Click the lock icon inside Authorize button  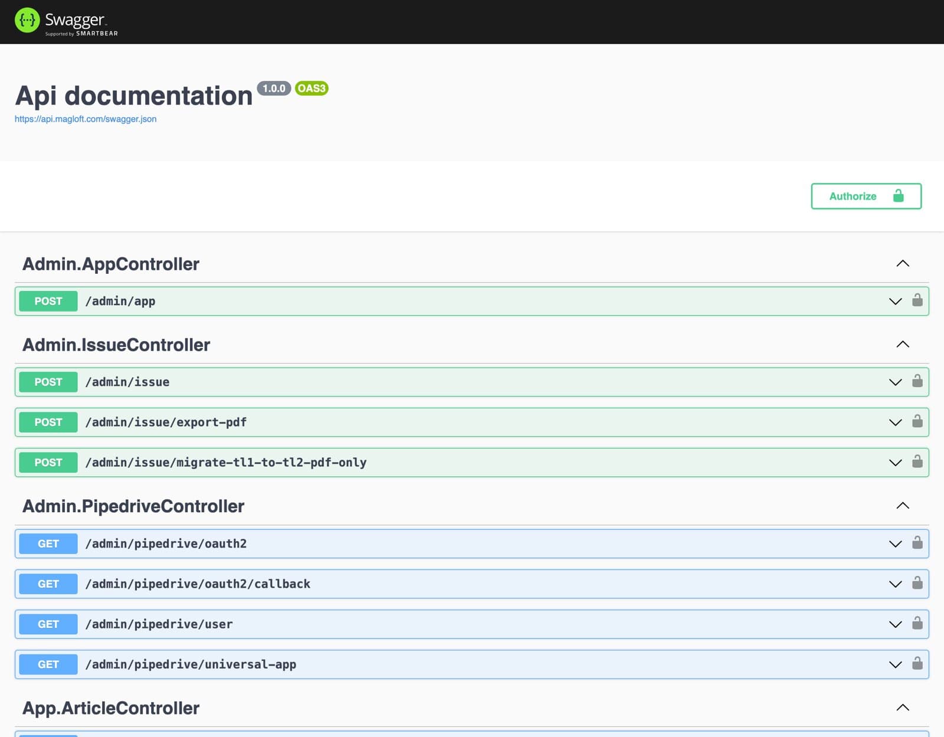(x=899, y=195)
